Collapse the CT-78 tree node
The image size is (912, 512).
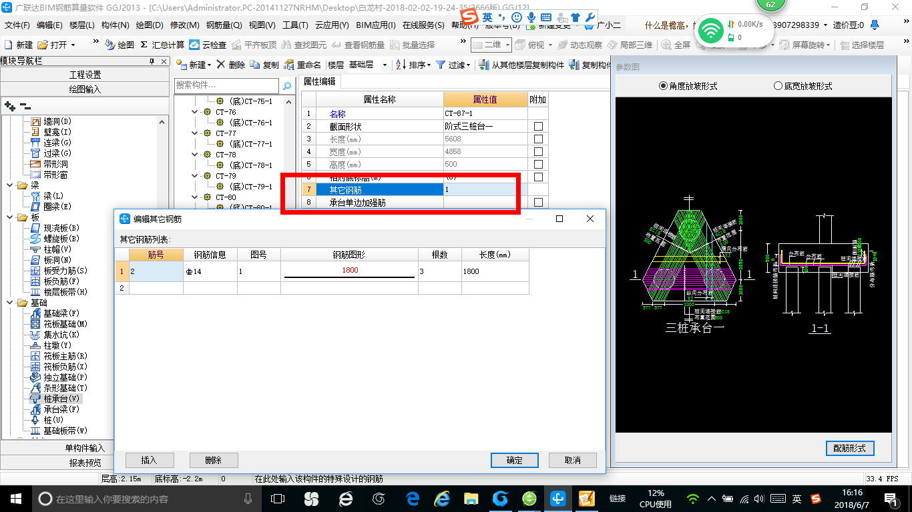[195, 155]
